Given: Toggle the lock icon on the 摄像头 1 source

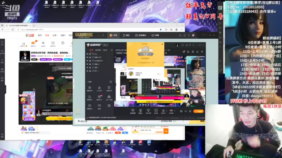Looking at the screenshot, I should pos(90,64).
